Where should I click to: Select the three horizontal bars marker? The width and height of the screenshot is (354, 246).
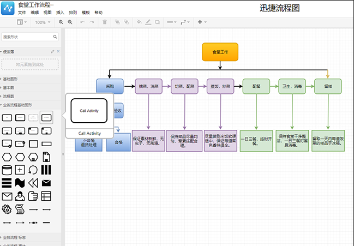click(7, 183)
